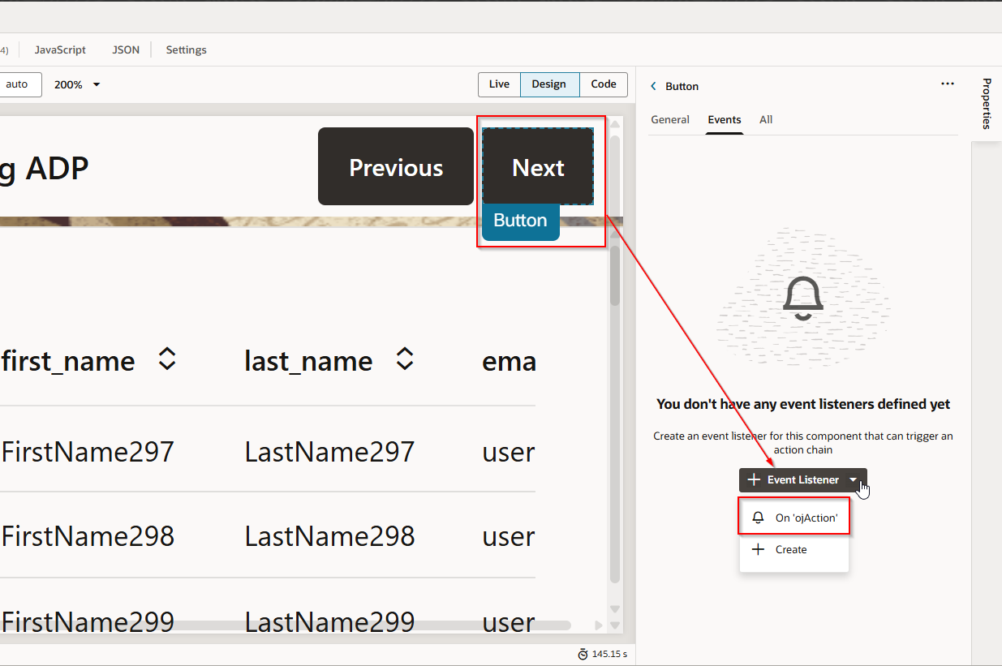This screenshot has width=1002, height=666.
Task: Open the three-dot more options menu
Action: click(947, 84)
